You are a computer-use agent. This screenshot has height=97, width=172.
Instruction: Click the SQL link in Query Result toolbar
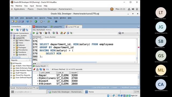48,70
